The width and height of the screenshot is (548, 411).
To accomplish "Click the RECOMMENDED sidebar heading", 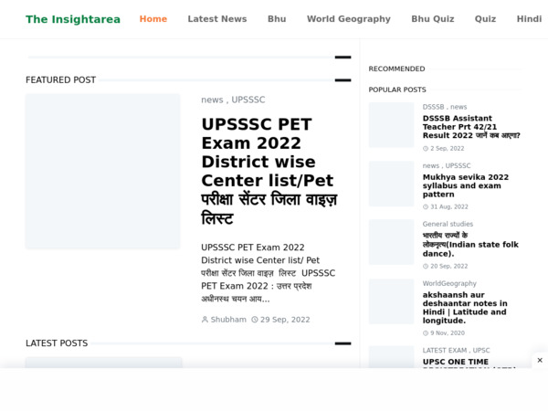I will pyautogui.click(x=396, y=68).
